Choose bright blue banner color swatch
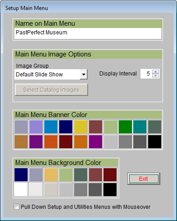This screenshot has width=177, height=221. coord(51,127)
